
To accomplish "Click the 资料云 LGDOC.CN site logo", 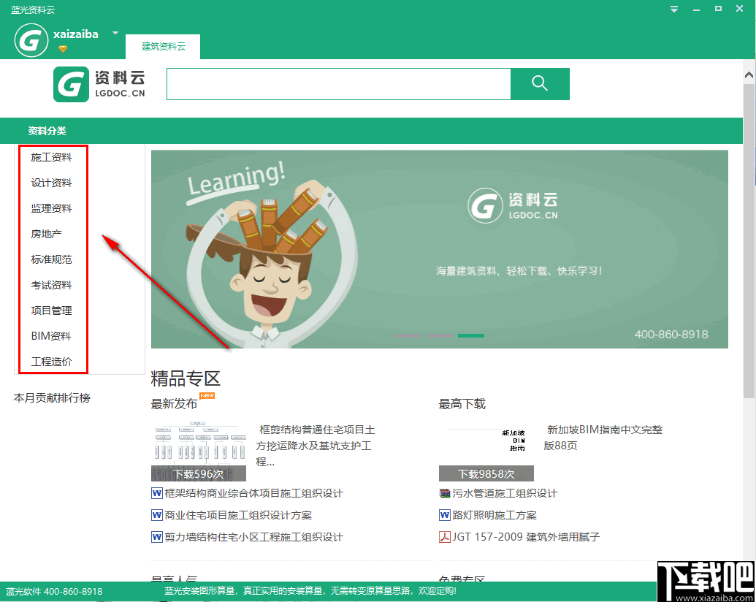I will coord(99,84).
